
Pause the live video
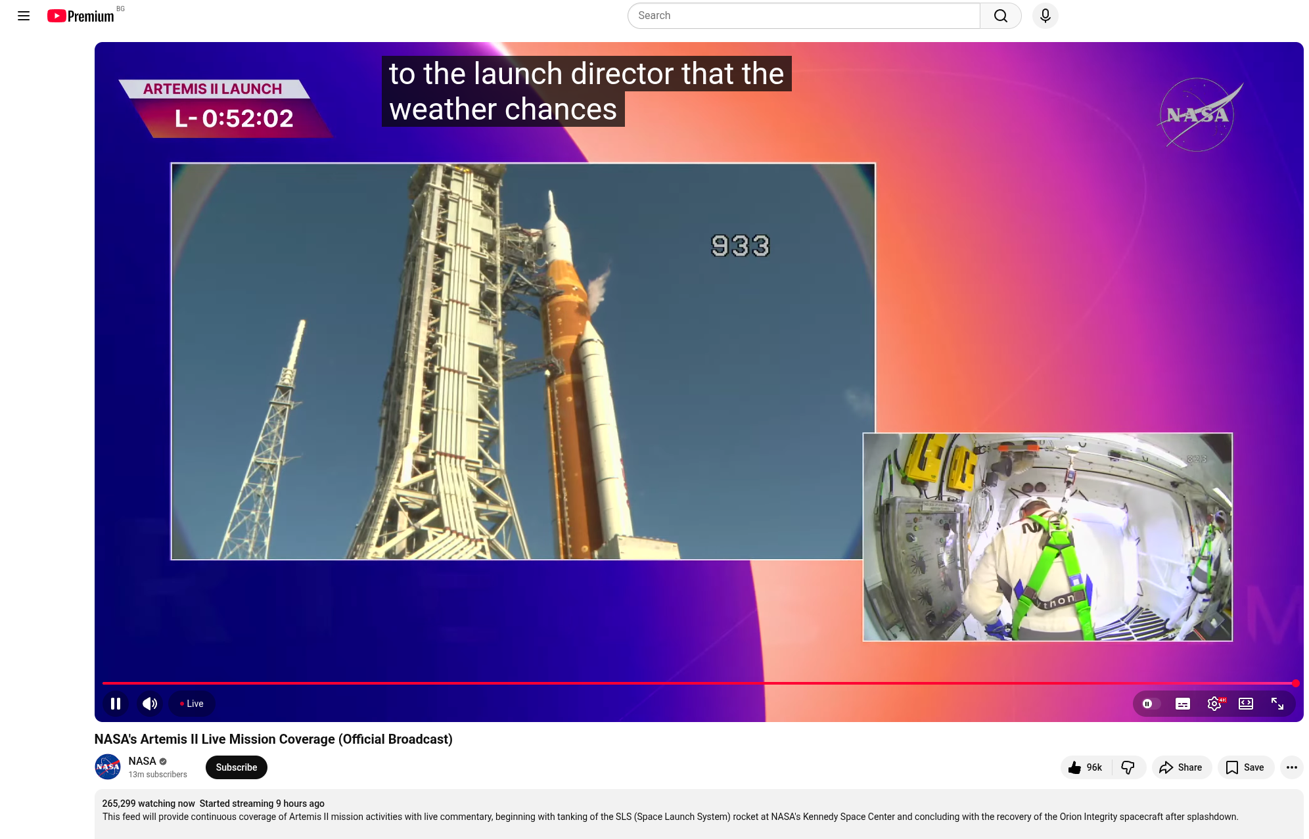click(x=116, y=704)
